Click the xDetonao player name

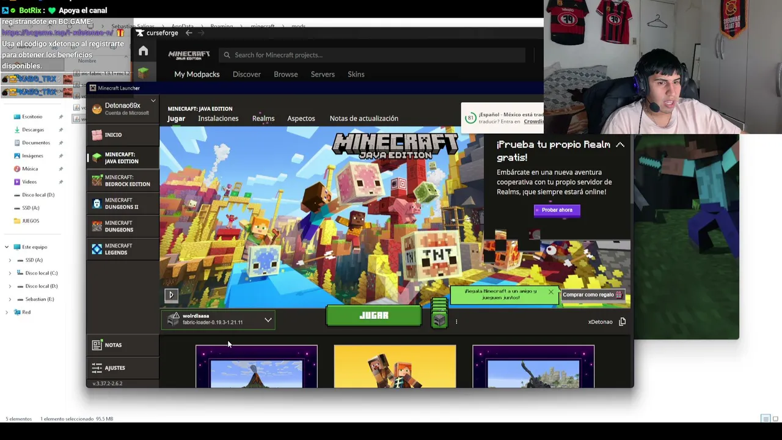coord(600,322)
